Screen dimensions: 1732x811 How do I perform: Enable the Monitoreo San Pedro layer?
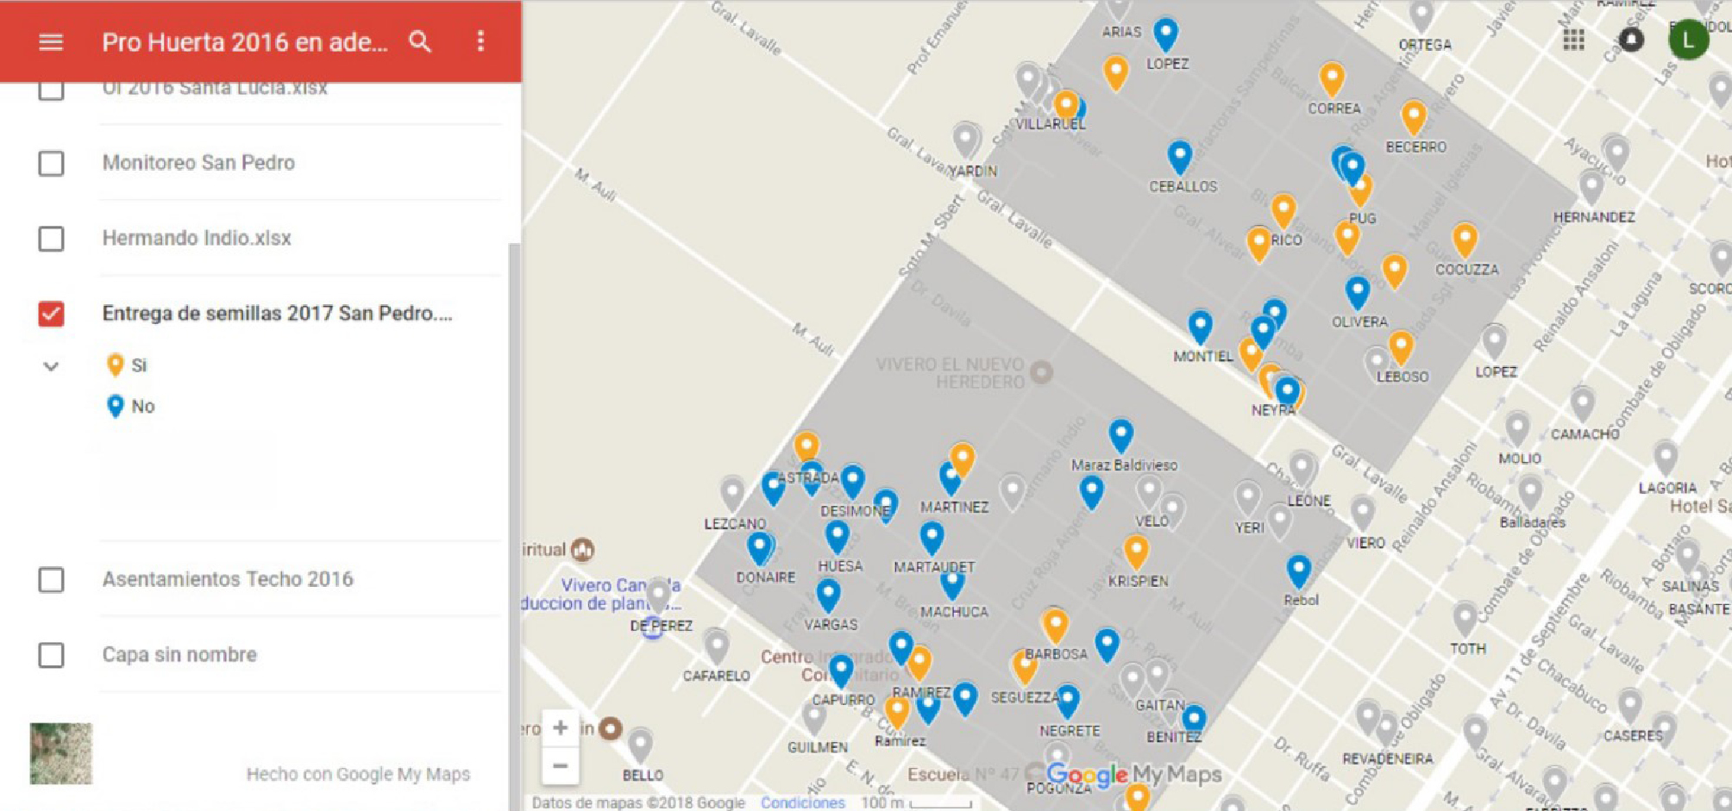pyautogui.click(x=51, y=163)
